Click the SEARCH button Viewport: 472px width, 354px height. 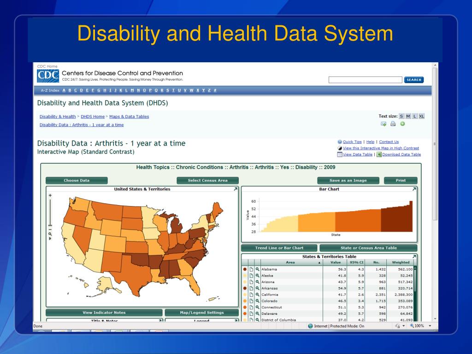[414, 80]
